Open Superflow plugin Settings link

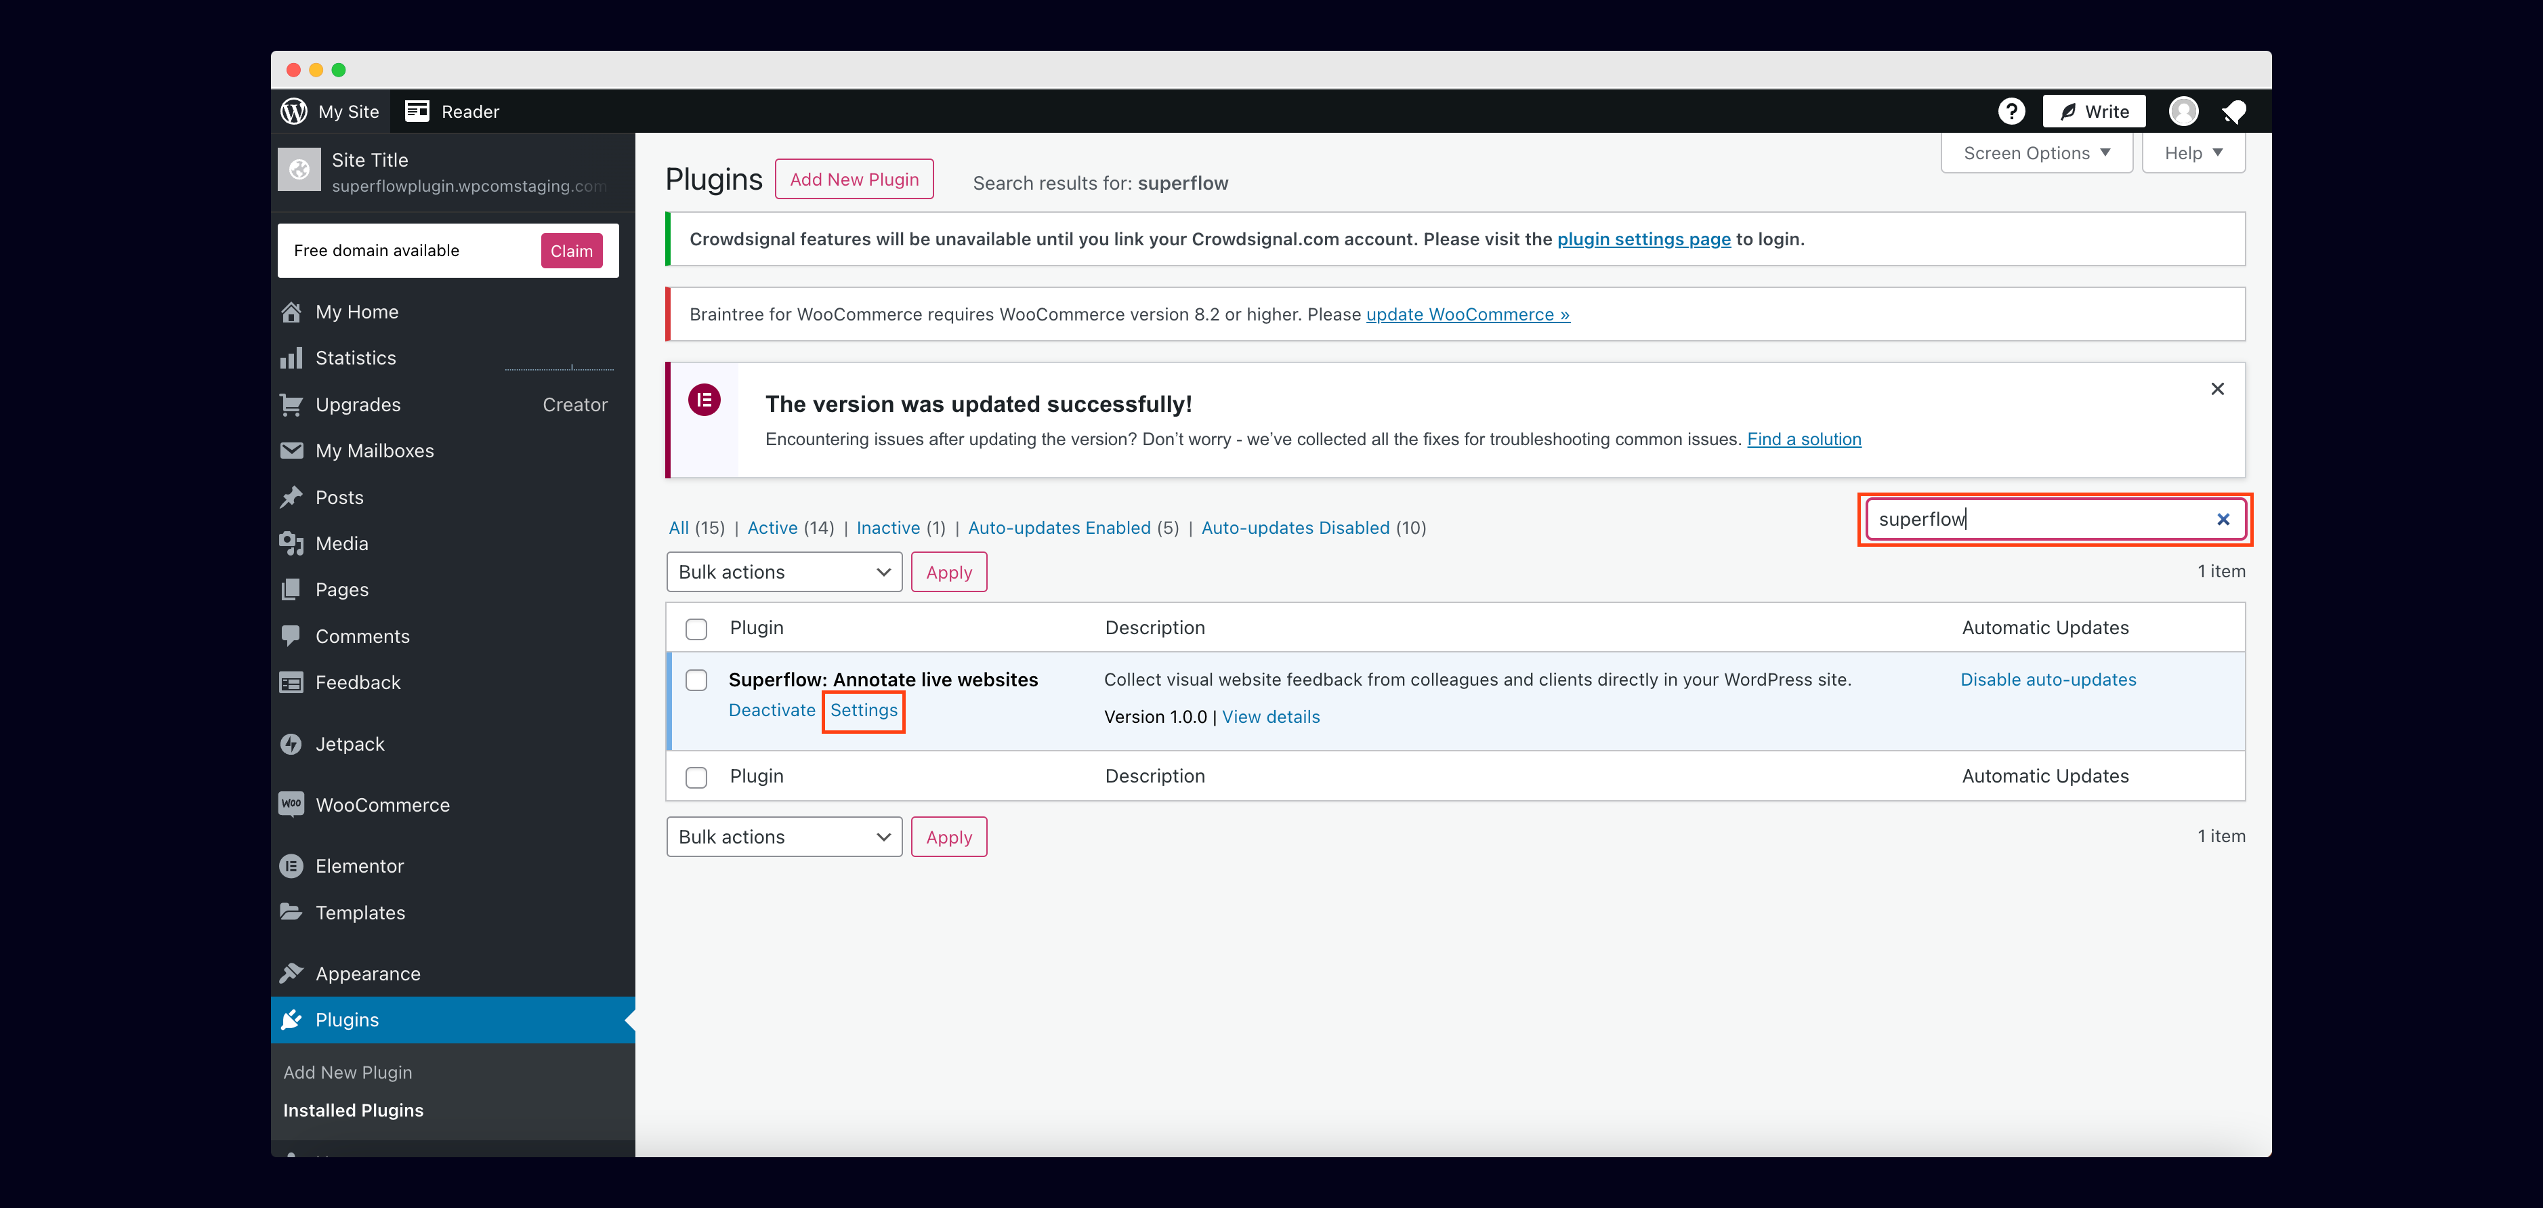(x=864, y=710)
